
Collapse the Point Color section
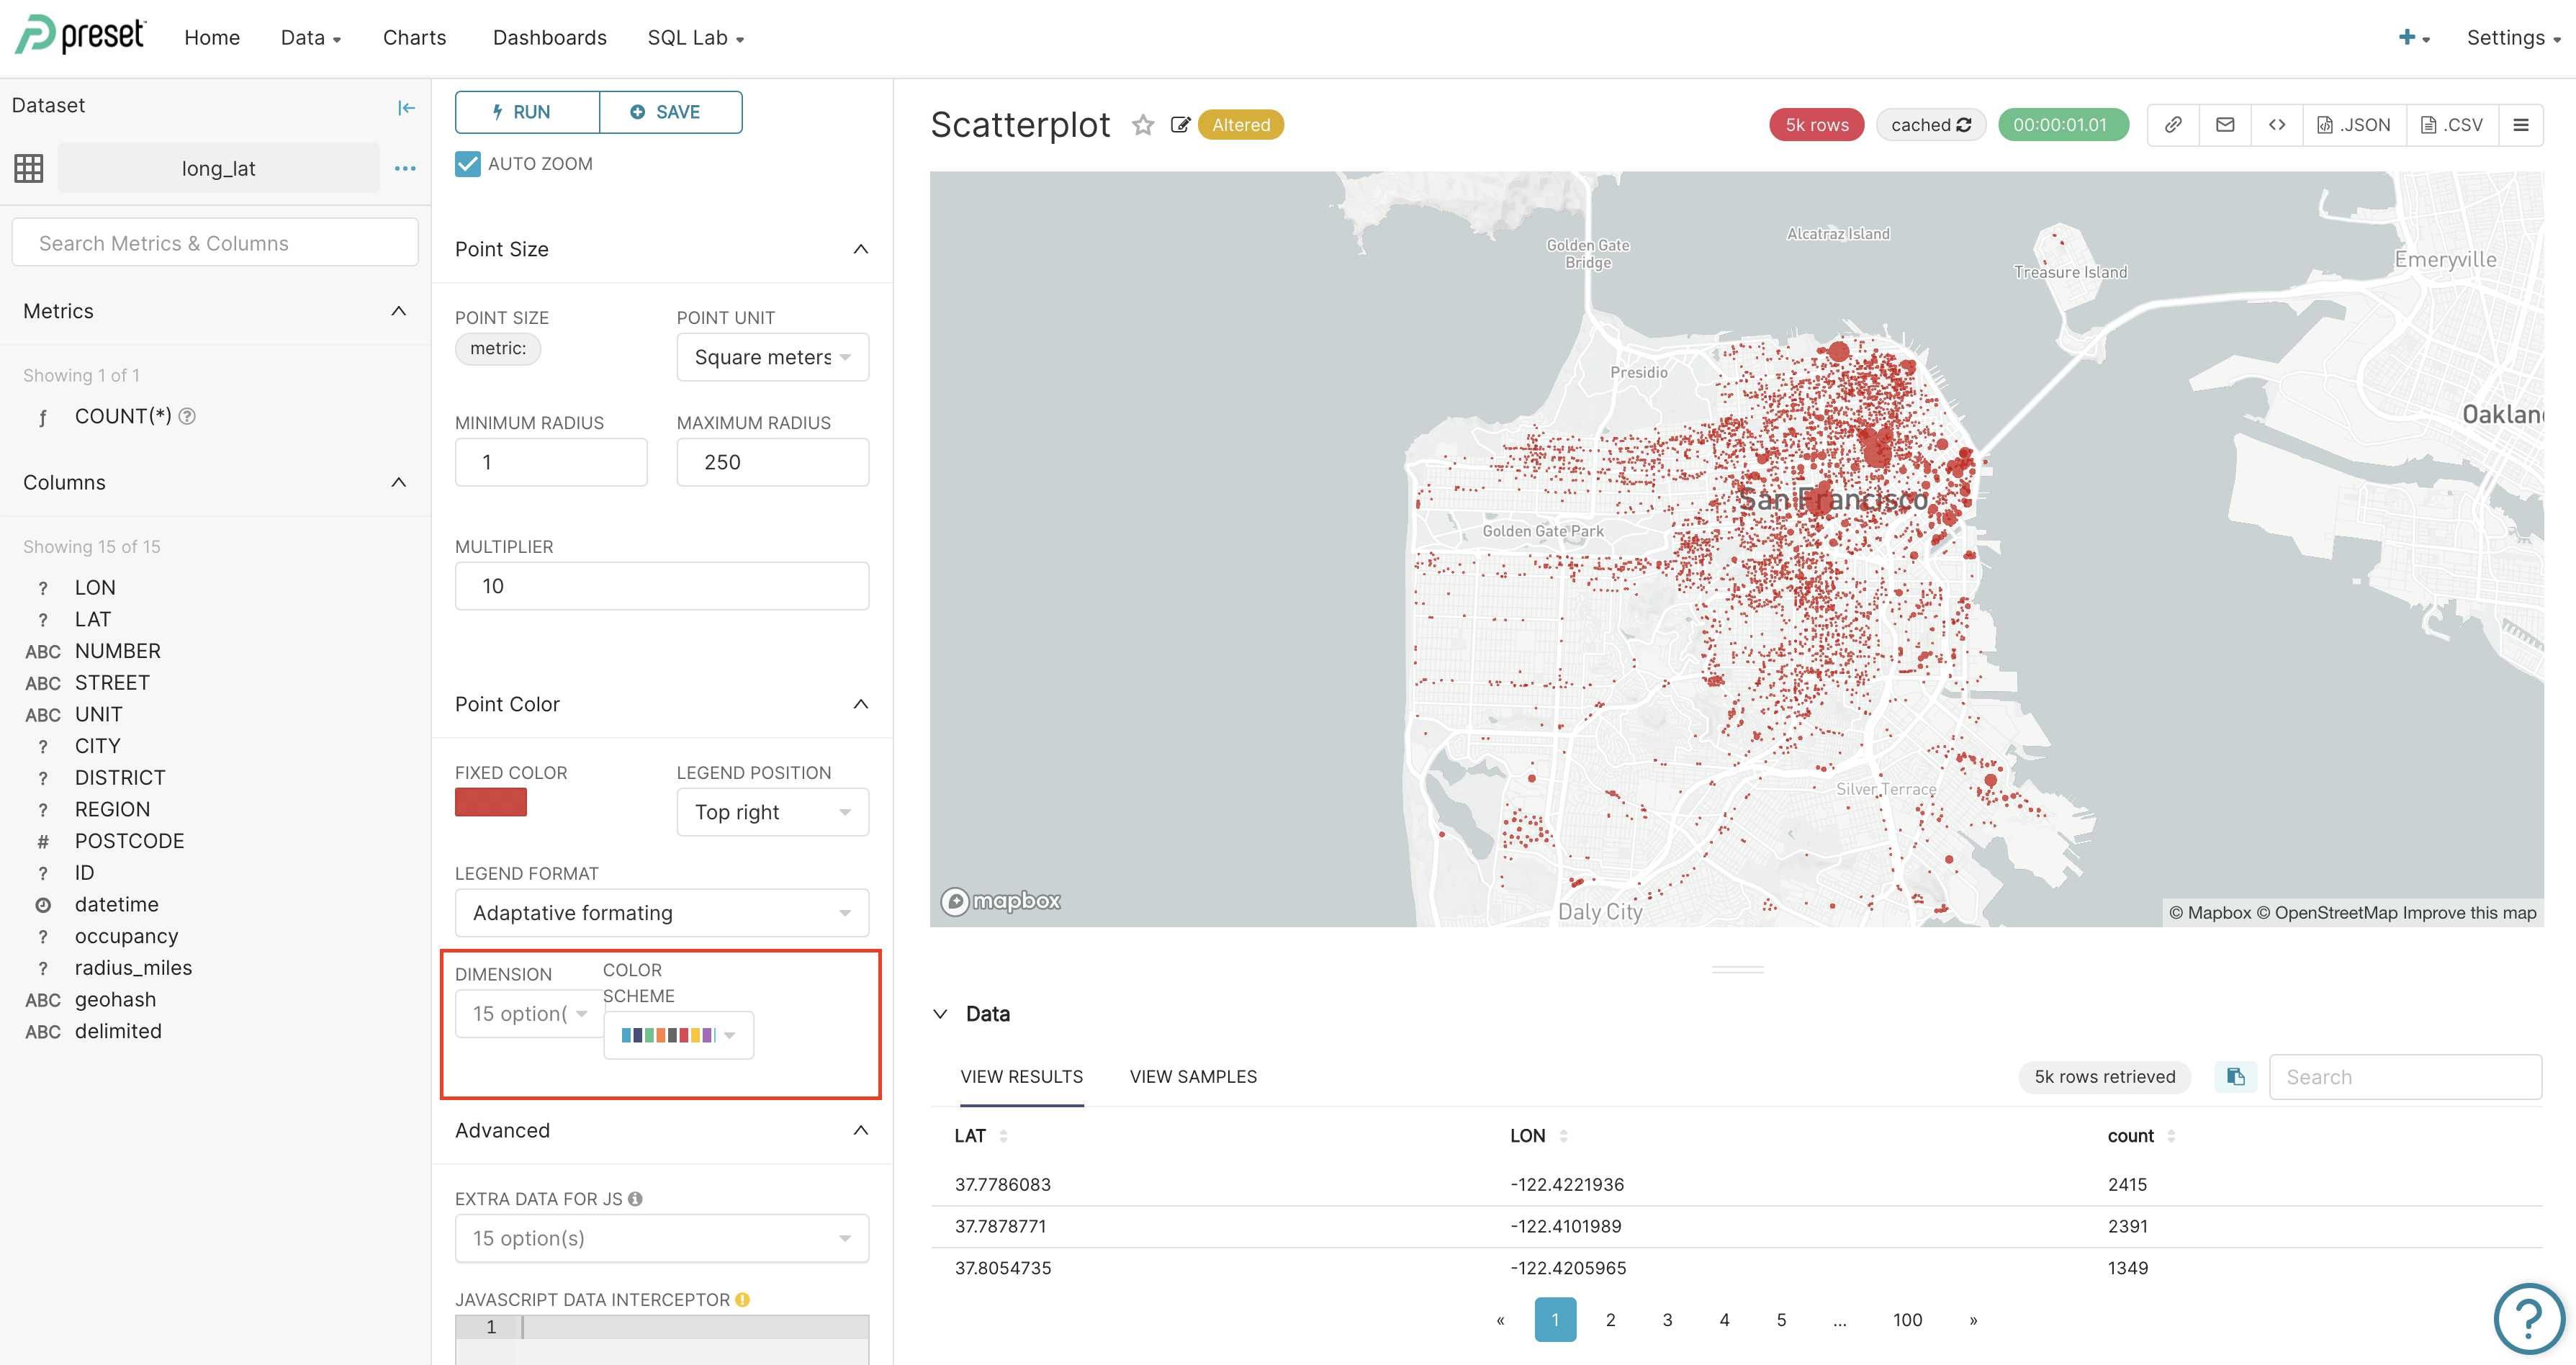point(860,704)
